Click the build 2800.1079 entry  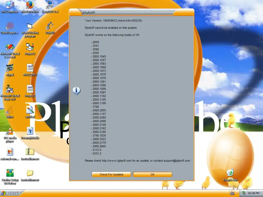pos(98,78)
